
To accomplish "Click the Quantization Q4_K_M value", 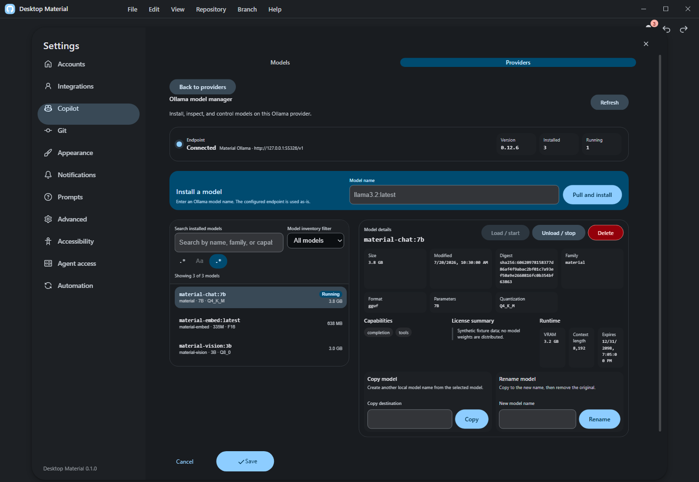I will click(x=507, y=306).
